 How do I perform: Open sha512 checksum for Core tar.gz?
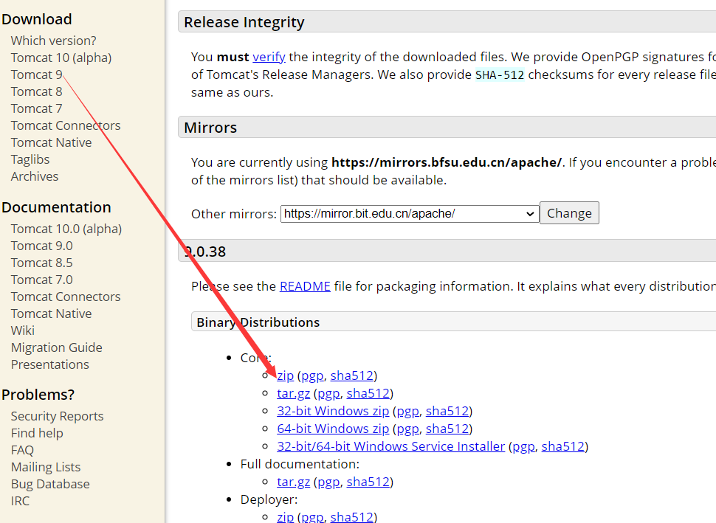tap(368, 393)
